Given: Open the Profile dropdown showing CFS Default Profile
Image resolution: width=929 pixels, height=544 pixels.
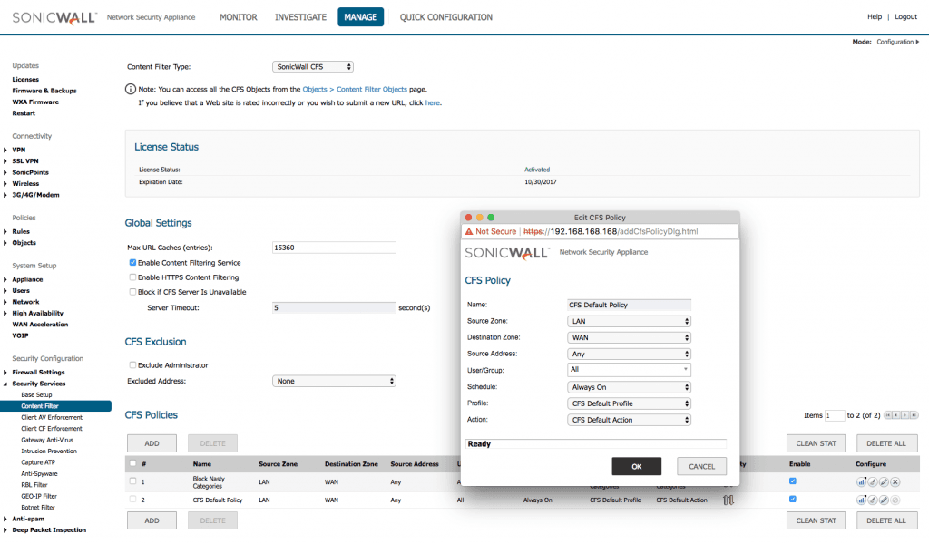Looking at the screenshot, I should (x=630, y=403).
